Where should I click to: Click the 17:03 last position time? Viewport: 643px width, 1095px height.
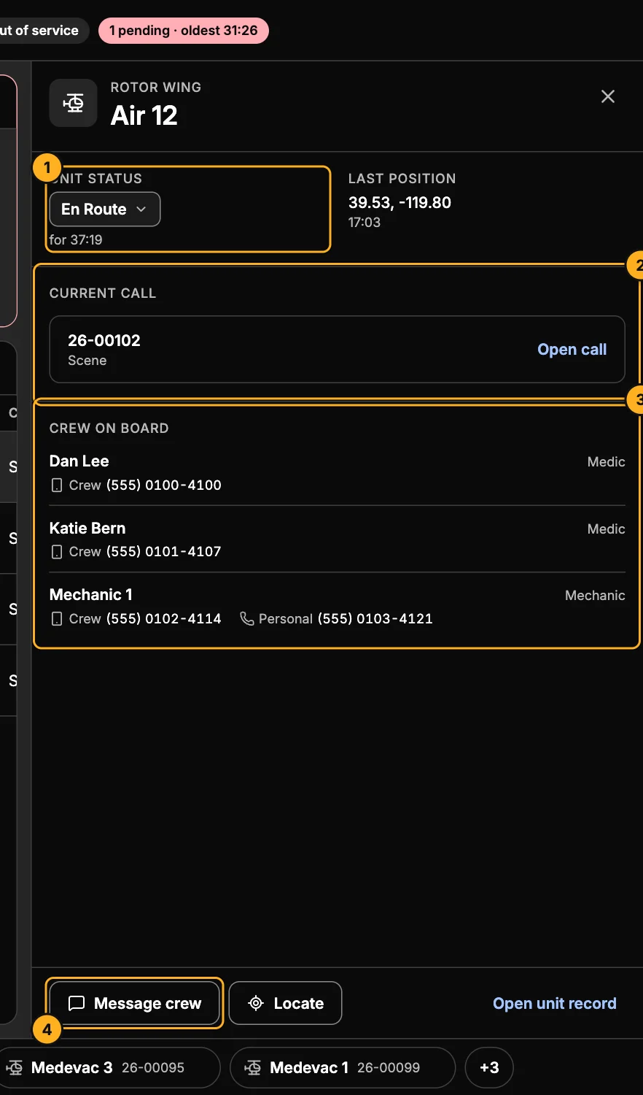click(365, 223)
